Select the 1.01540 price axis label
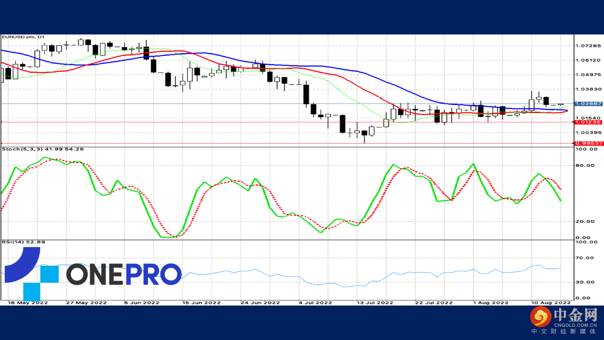 click(x=588, y=118)
